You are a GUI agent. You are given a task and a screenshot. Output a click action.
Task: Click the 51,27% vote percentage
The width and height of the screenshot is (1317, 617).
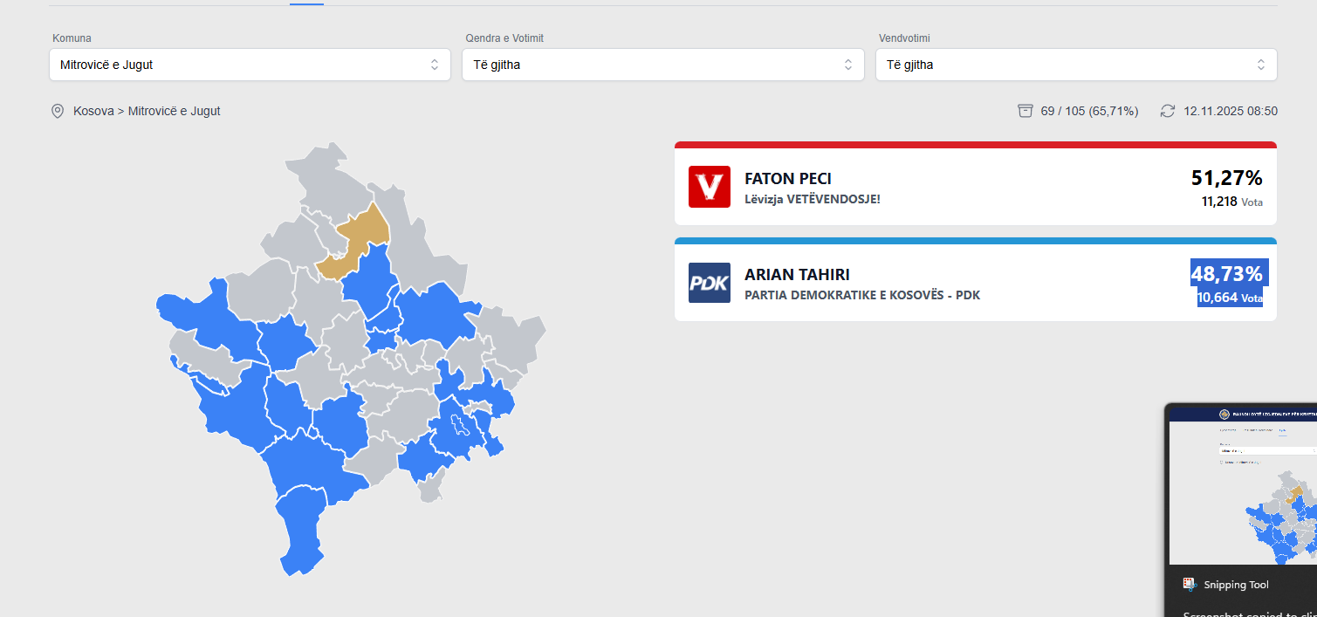tap(1226, 178)
